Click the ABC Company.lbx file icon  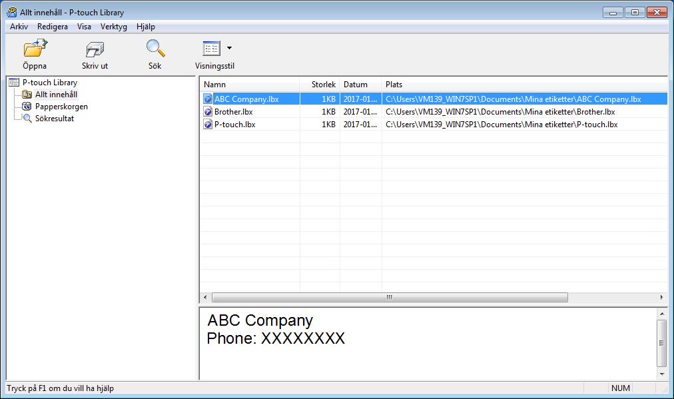tap(208, 99)
